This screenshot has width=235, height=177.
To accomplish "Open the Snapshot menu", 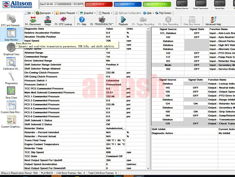I will point(88,13).
